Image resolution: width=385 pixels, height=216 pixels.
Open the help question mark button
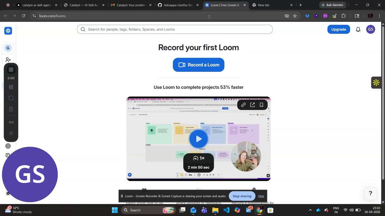(x=371, y=193)
